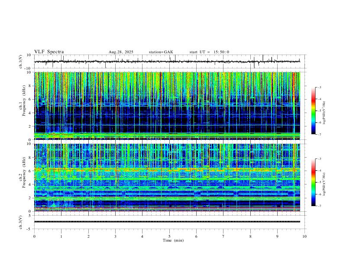
Task: Click the ch.1 log(PSD) colorbar label
Action: [324, 113]
